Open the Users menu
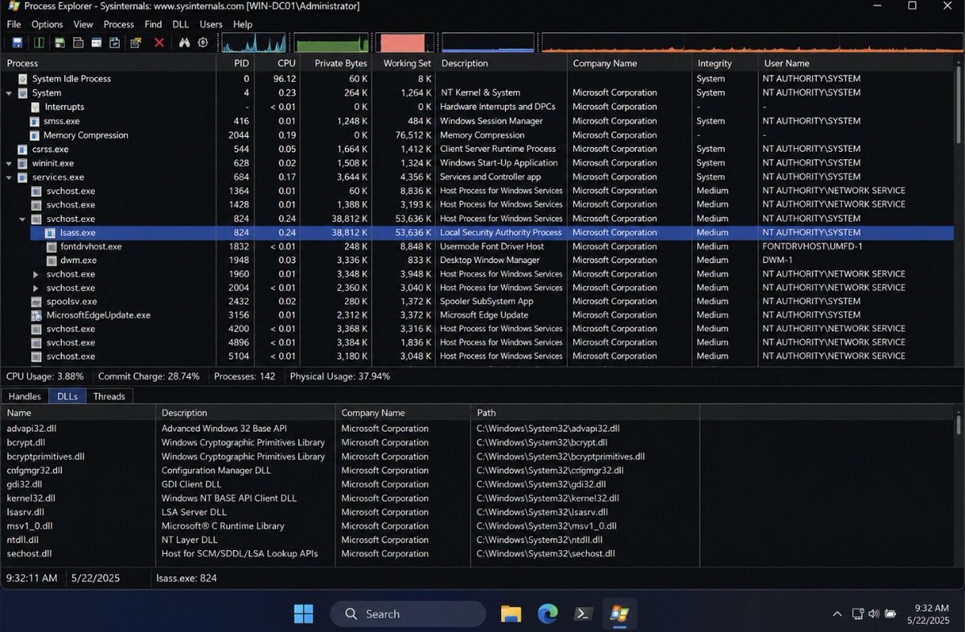The height and width of the screenshot is (632, 965). point(211,24)
